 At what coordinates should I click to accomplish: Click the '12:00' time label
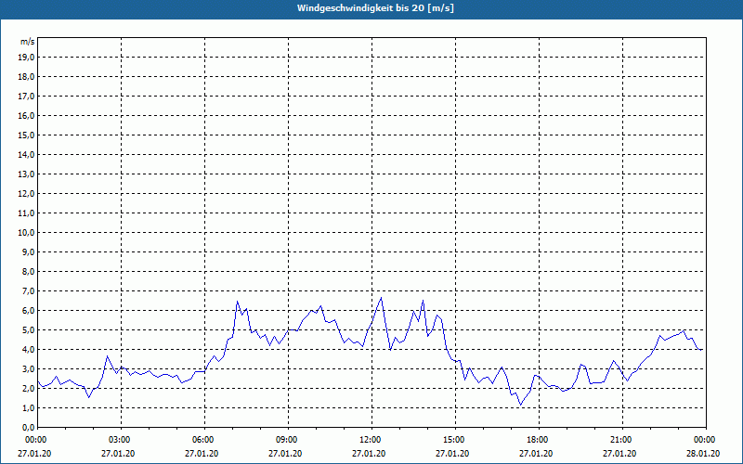tap(371, 440)
